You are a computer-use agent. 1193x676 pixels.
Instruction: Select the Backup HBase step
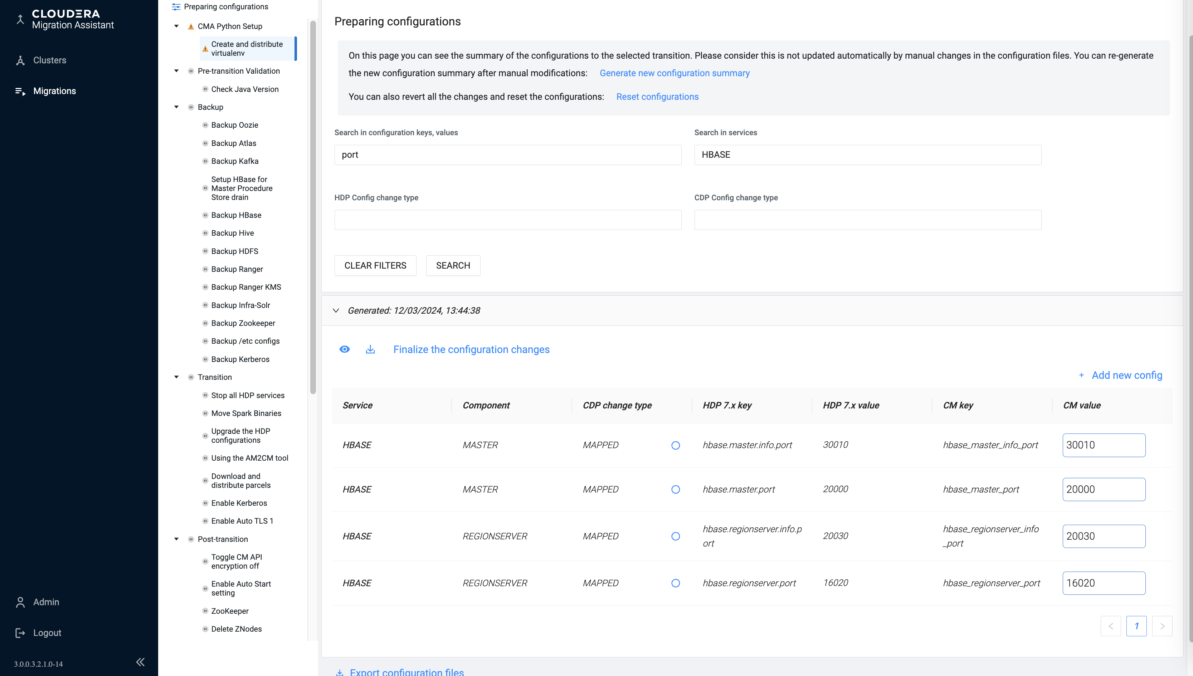coord(236,215)
